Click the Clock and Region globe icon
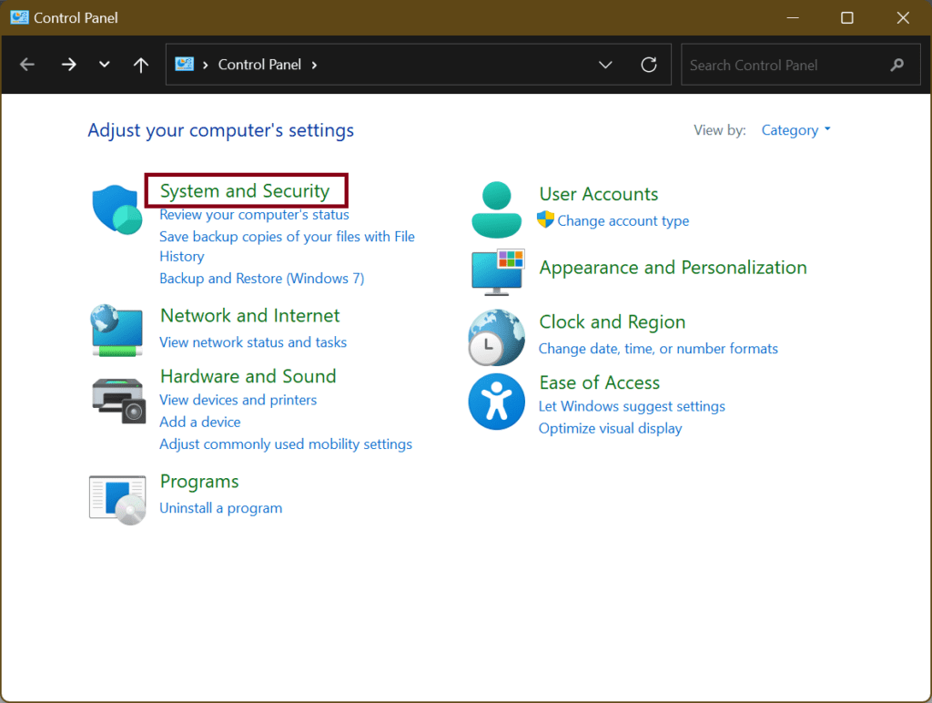The height and width of the screenshot is (703, 932). [x=496, y=337]
